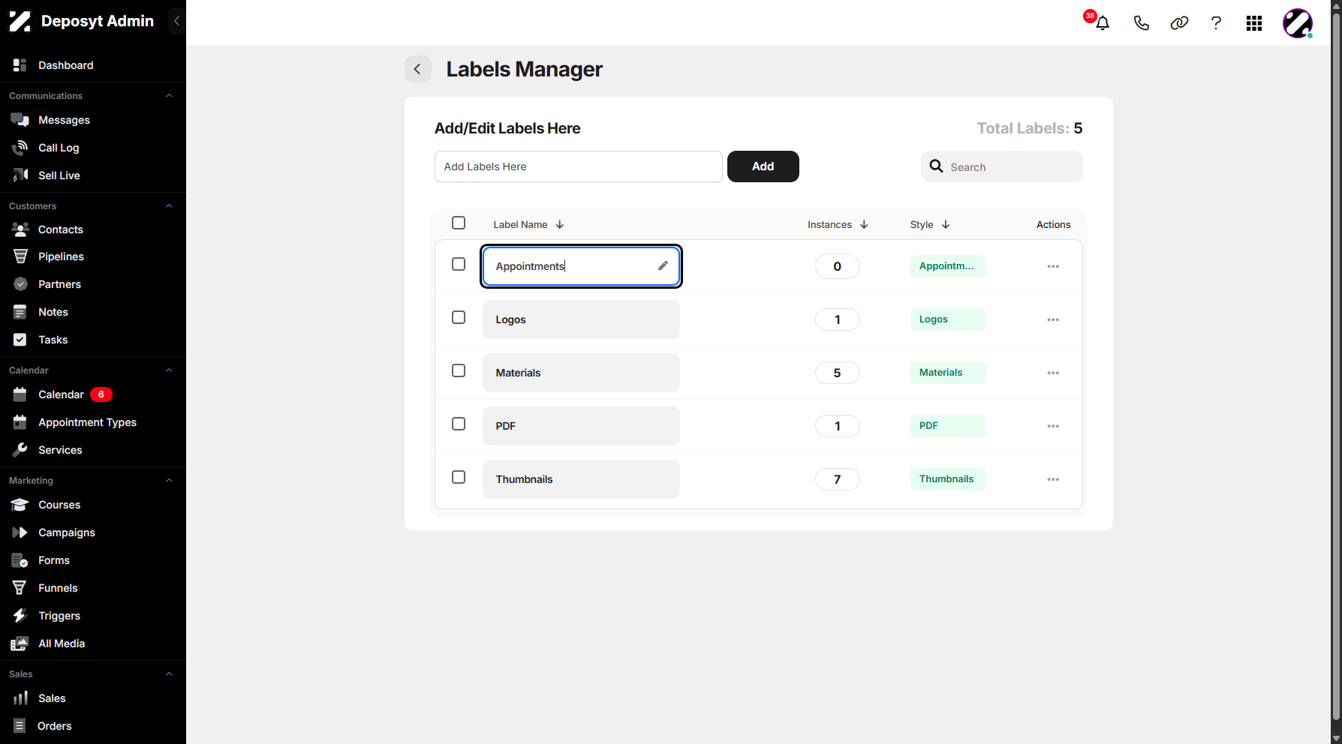The width and height of the screenshot is (1342, 744).
Task: Open the link icon in header
Action: [x=1179, y=23]
